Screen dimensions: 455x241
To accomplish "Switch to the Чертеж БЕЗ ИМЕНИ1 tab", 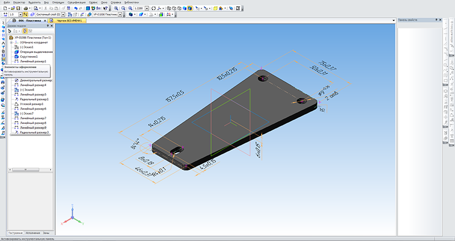I will [x=68, y=20].
